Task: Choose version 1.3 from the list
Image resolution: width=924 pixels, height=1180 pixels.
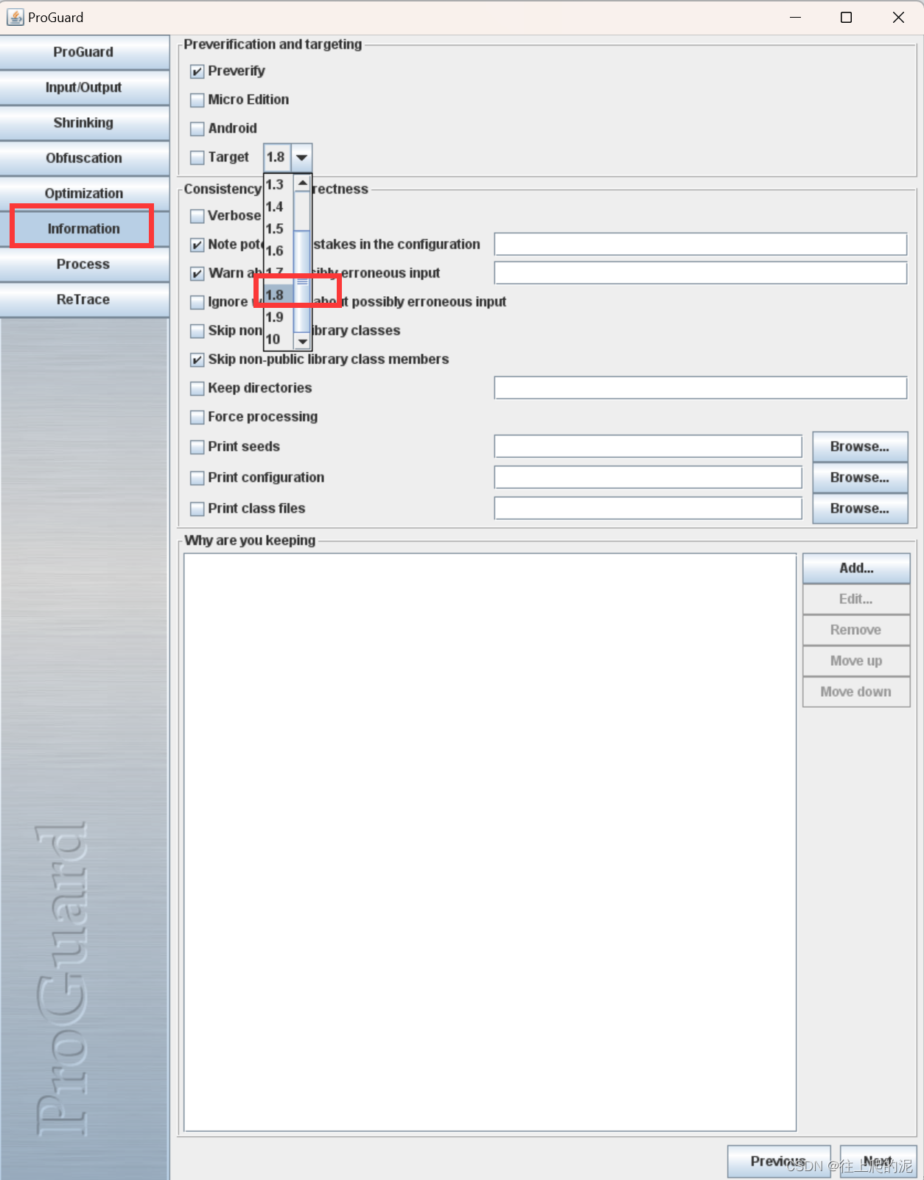Action: pos(279,185)
